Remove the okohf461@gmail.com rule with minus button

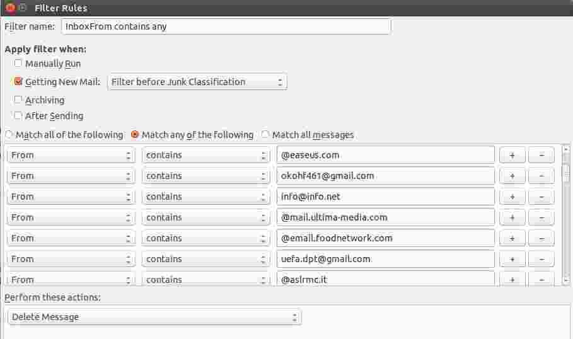click(x=541, y=176)
